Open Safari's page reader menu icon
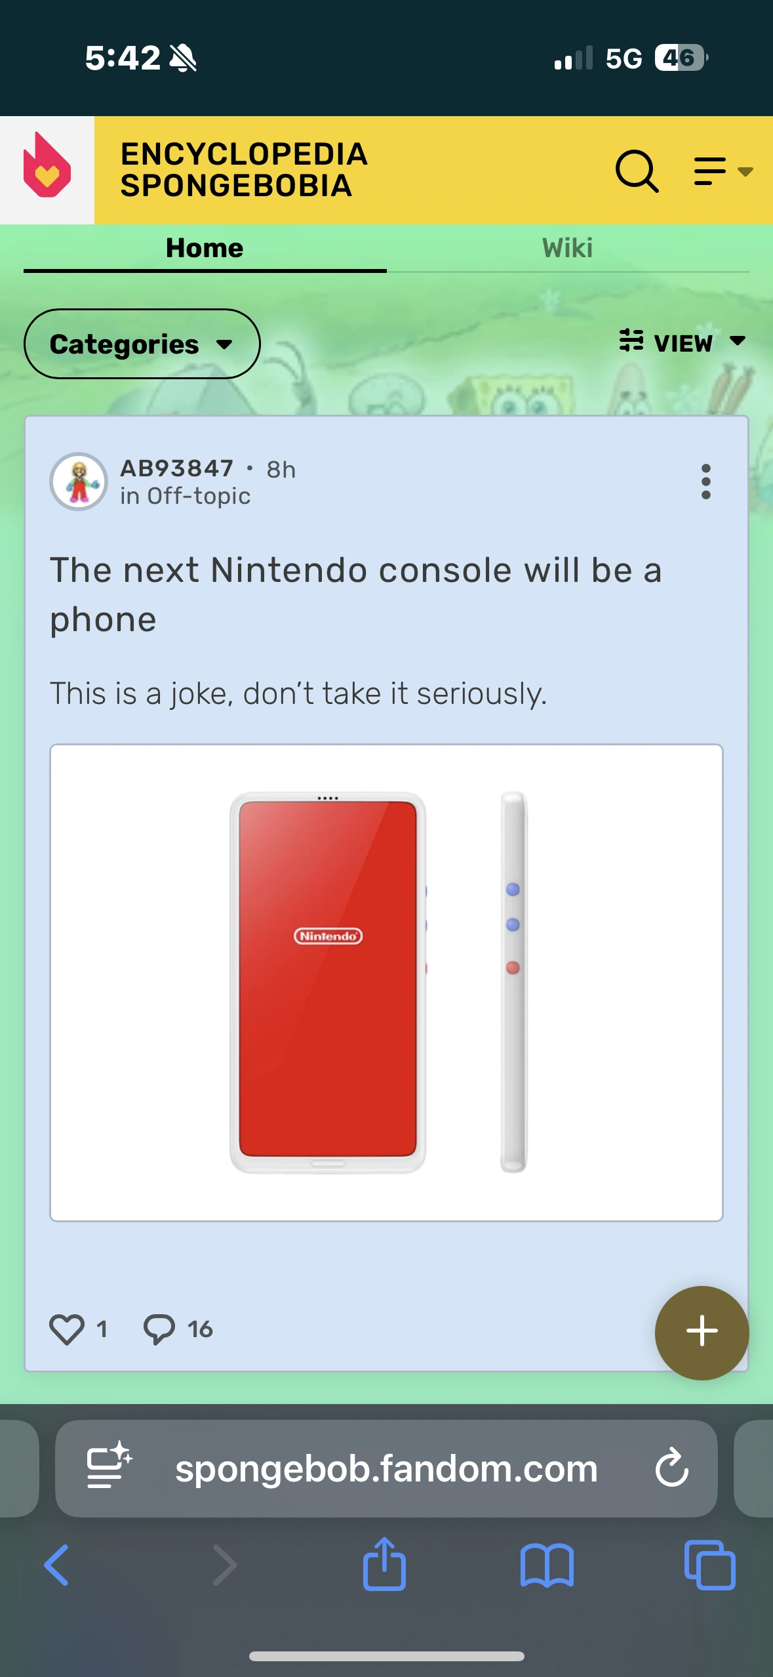This screenshot has height=1677, width=773. pos(109,1465)
